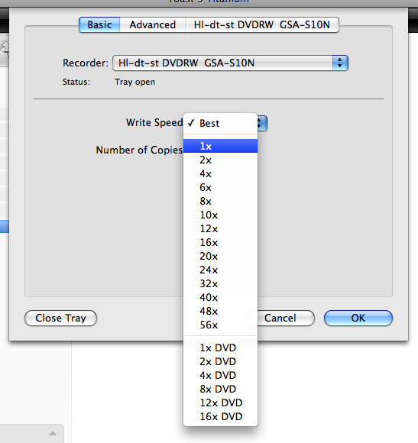Select 6x write speed
418x443 pixels.
220,187
